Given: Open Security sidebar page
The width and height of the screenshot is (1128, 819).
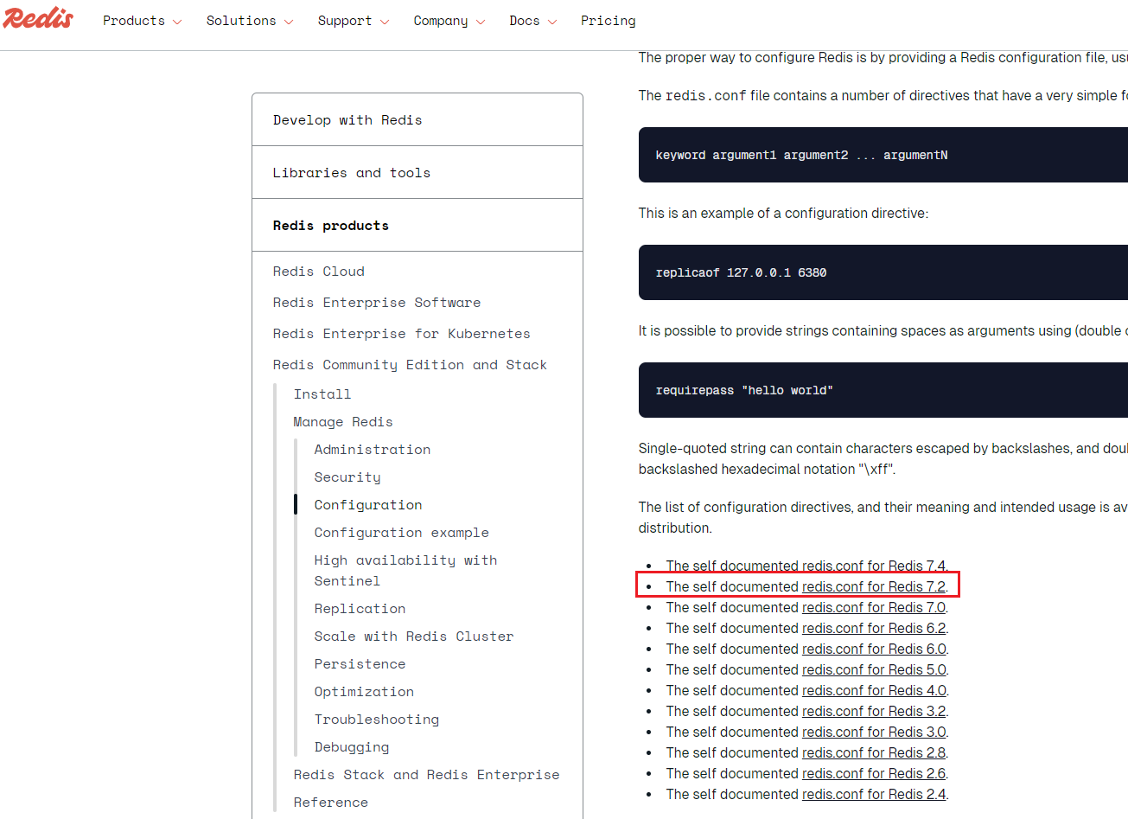Looking at the screenshot, I should coord(347,477).
